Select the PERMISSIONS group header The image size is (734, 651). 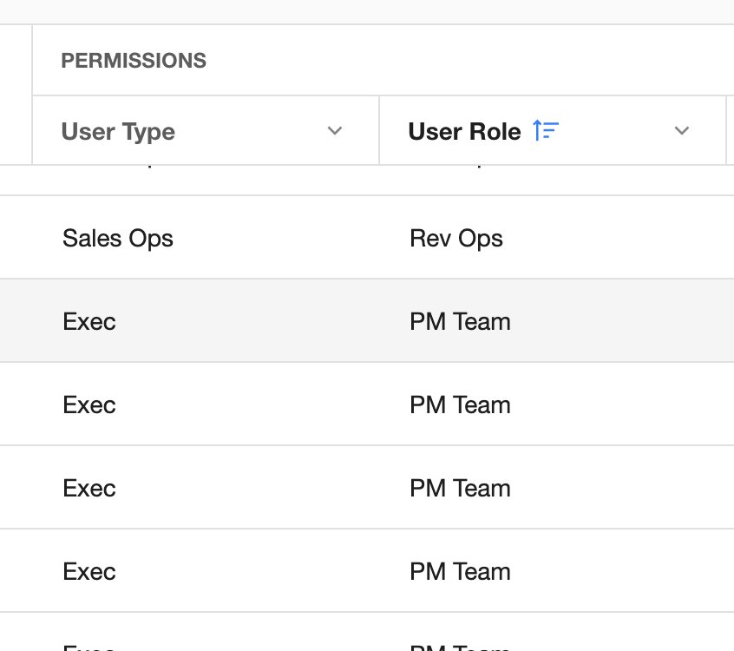coord(134,61)
